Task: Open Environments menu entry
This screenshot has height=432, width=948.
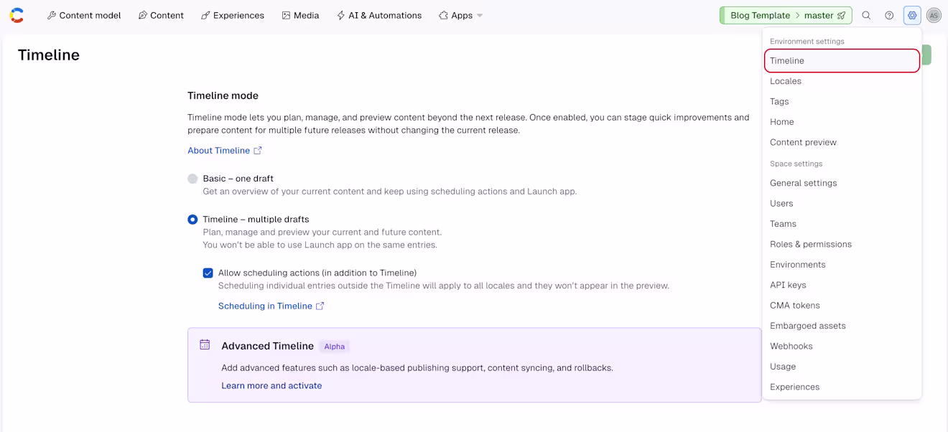Action: click(x=842, y=264)
